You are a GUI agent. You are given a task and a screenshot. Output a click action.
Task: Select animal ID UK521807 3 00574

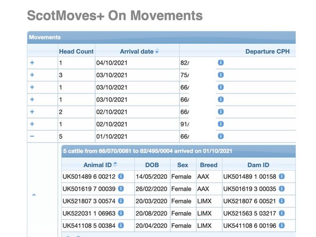pos(89,201)
